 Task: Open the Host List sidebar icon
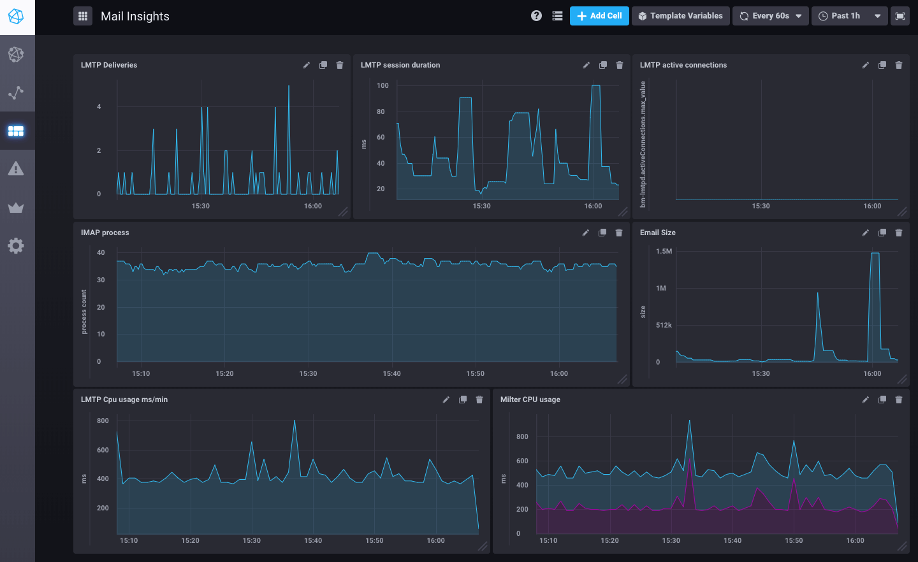click(x=16, y=55)
